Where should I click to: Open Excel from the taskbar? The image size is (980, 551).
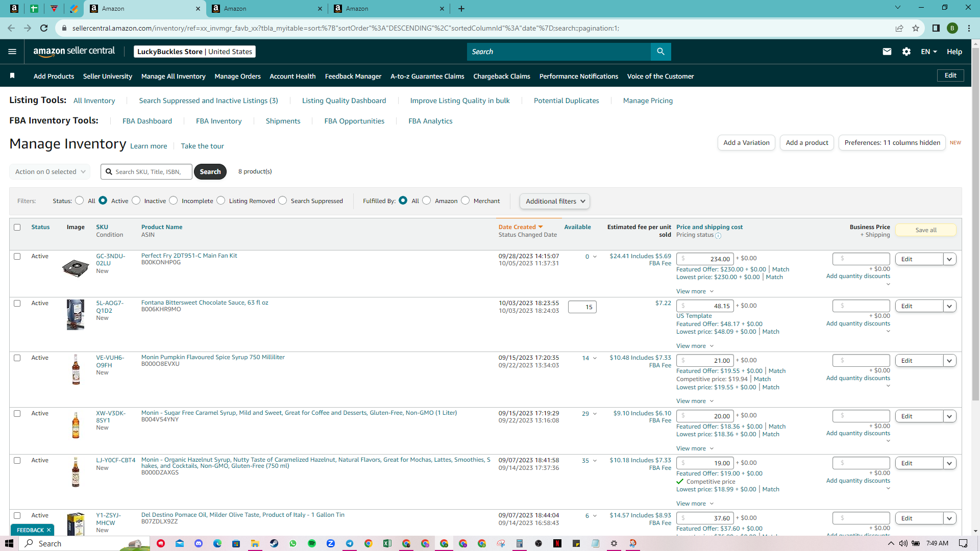coord(387,543)
